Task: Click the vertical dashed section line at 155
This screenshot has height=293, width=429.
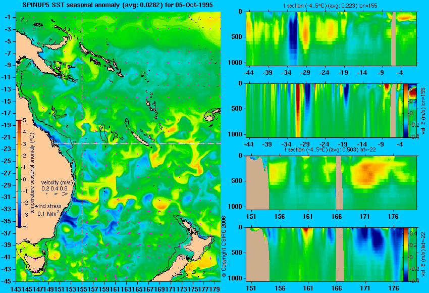Action: click(82, 146)
